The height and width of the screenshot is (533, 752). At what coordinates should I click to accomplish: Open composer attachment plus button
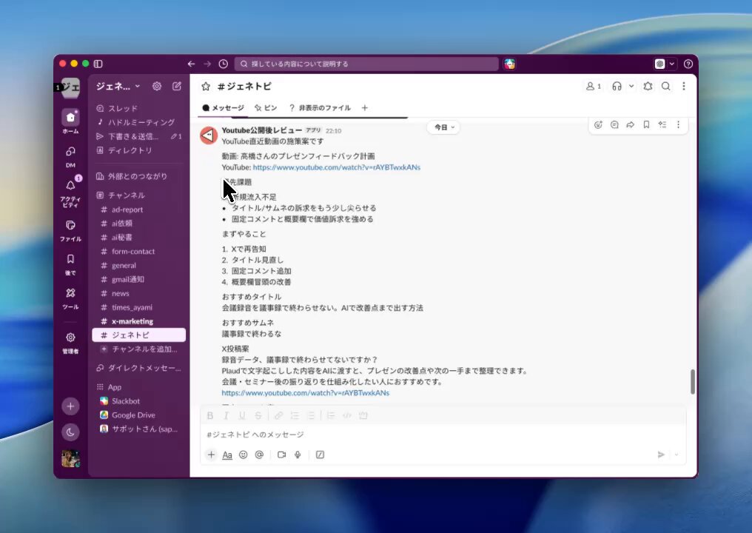click(x=211, y=455)
